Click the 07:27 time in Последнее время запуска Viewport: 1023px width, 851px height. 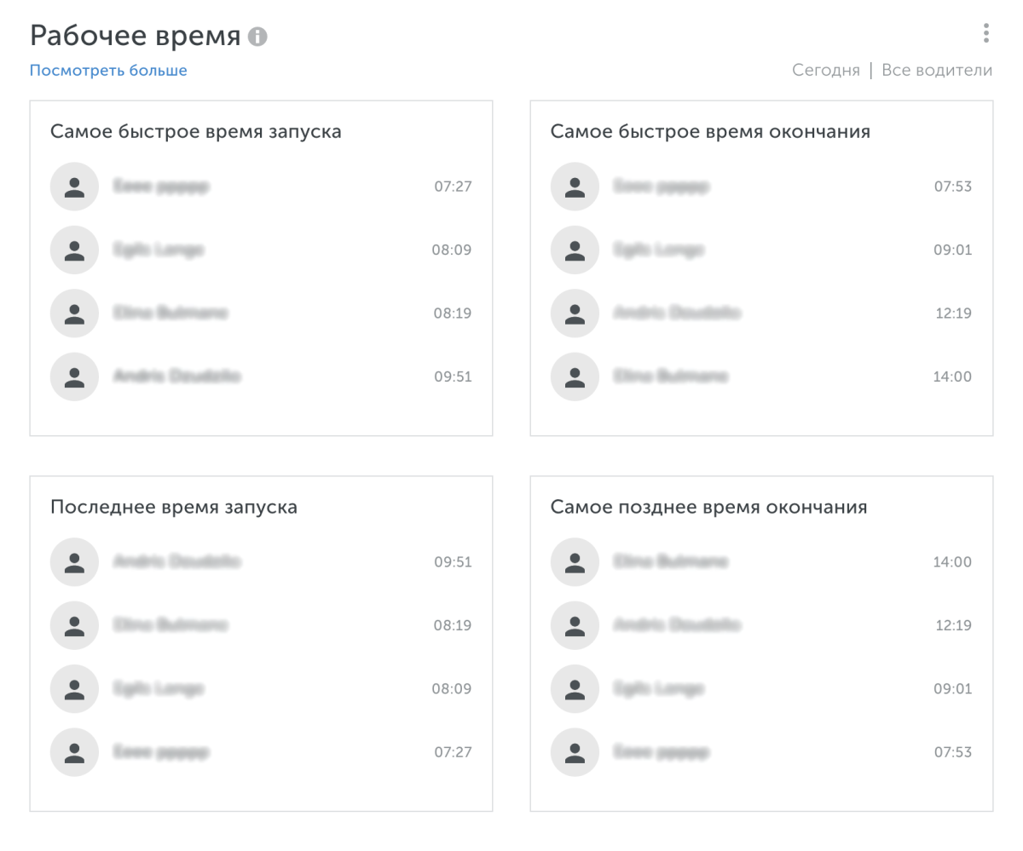click(452, 752)
